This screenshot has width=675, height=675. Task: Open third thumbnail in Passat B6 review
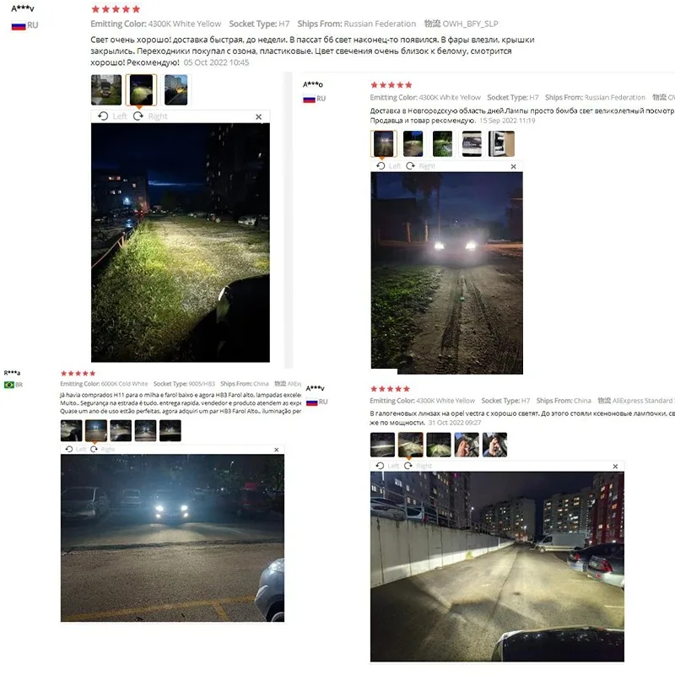tap(176, 89)
